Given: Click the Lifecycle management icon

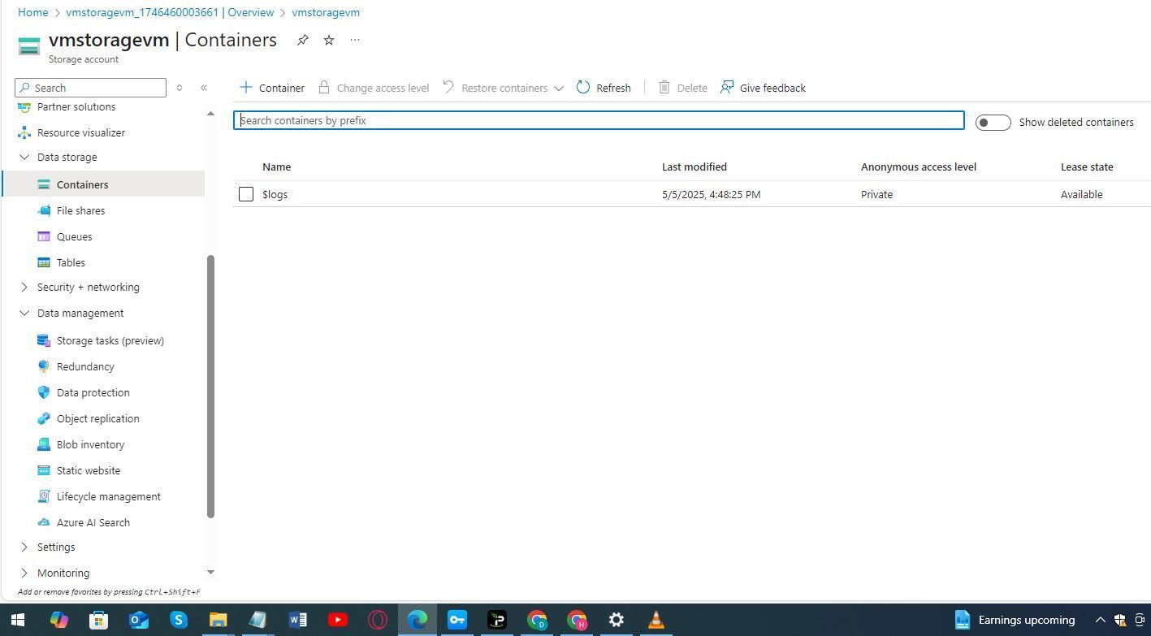Looking at the screenshot, I should (44, 496).
